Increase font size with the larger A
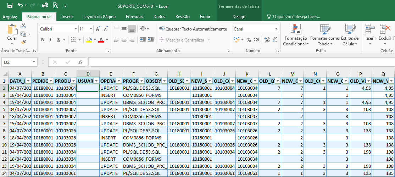Screen dimensions: 395x177 click(98, 29)
